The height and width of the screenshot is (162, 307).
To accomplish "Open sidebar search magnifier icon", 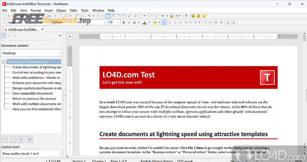I will 14,35.
